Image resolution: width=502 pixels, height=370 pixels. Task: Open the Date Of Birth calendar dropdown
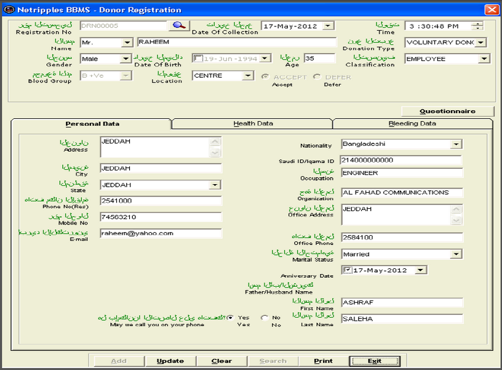point(265,58)
